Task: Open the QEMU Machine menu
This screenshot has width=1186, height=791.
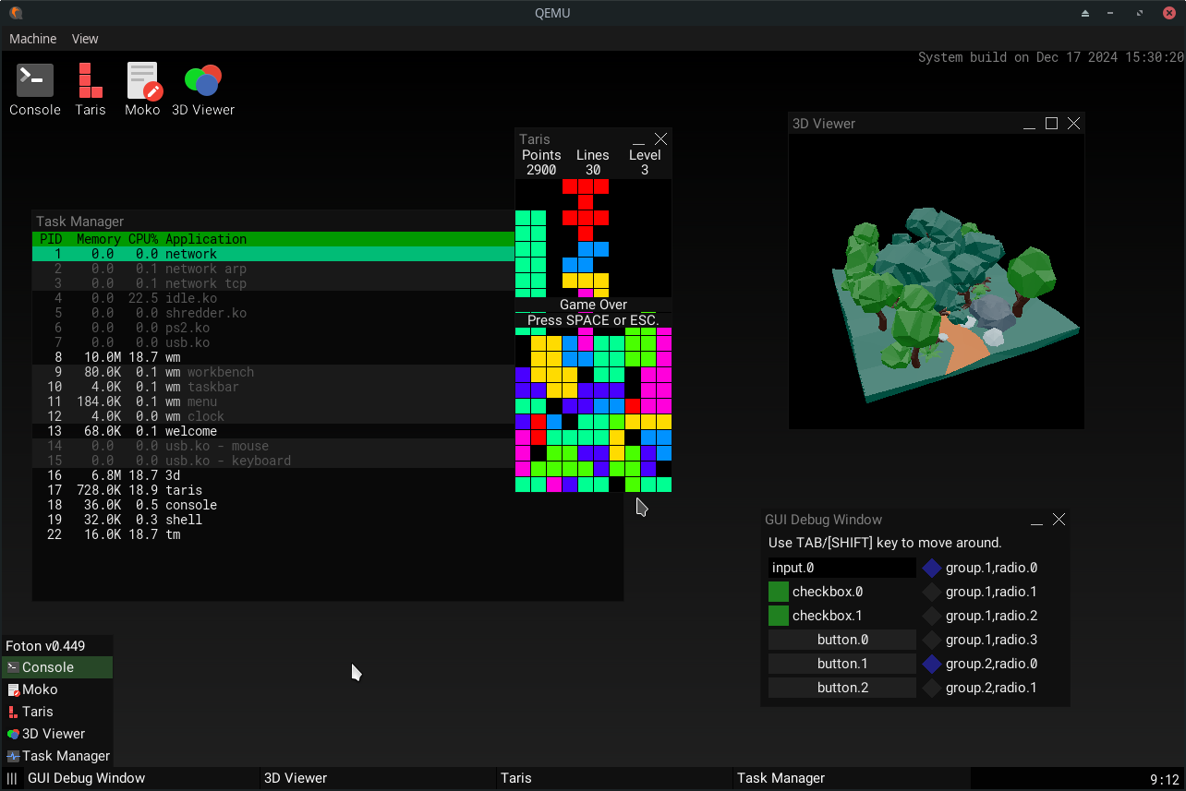Action: 32,39
